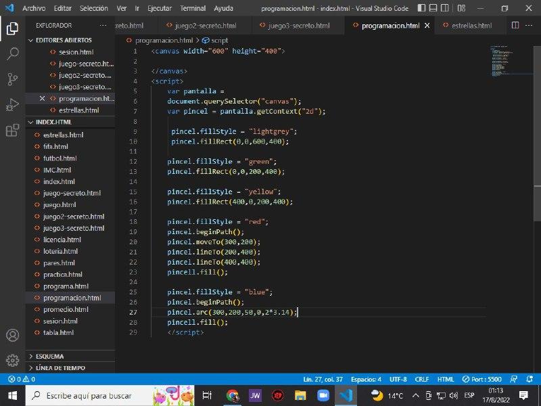541x406 pixels.
Task: Click programacion.html in the breadcrumb
Action: pyautogui.click(x=164, y=41)
